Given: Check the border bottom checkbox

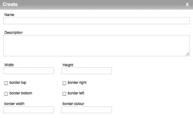Looking at the screenshot, I should 6,94.
